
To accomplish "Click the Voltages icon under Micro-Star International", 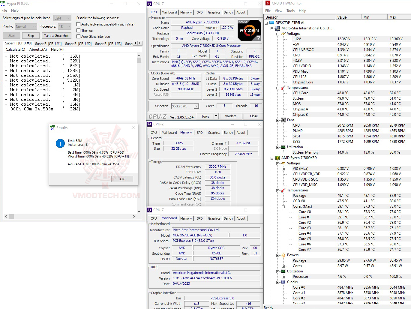I will click(283, 34).
